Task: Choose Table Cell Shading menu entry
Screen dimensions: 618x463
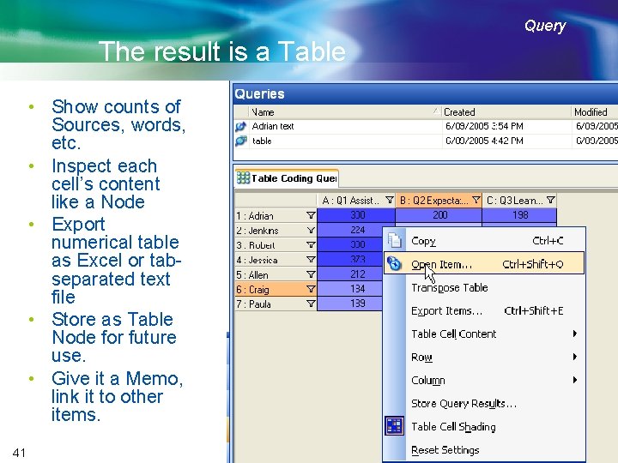Action: 484,426
